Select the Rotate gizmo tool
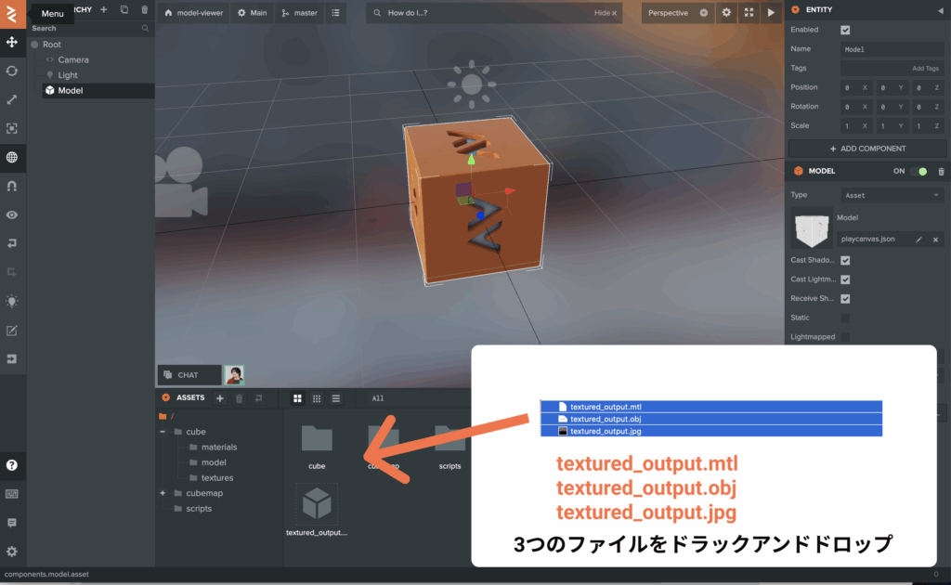This screenshot has width=951, height=585. coord(11,71)
